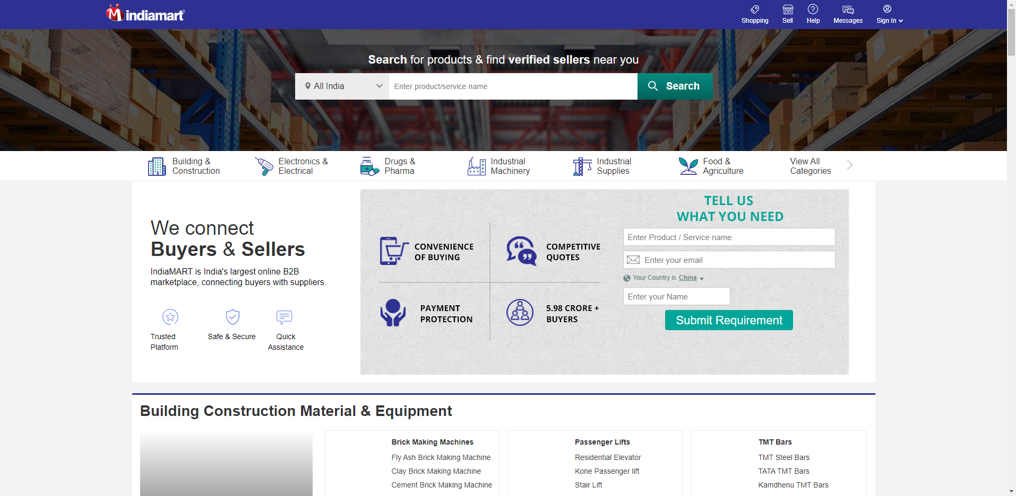Click the Building Construction Material & Equipment heading
This screenshot has height=496, width=1016.
coord(296,411)
